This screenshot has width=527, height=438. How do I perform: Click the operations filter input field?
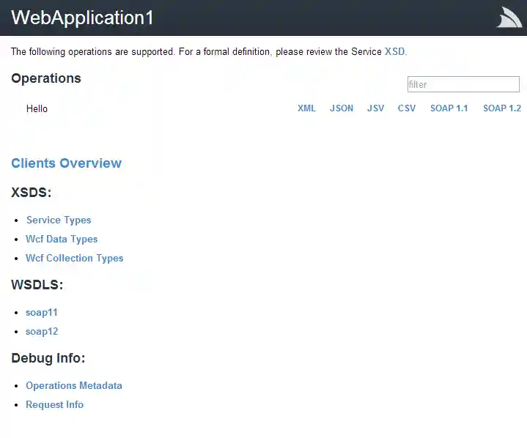pos(463,84)
